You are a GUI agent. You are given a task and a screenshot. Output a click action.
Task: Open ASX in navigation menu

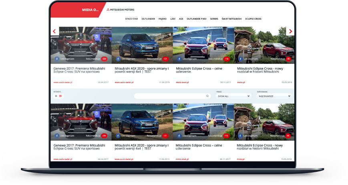pyautogui.click(x=181, y=19)
